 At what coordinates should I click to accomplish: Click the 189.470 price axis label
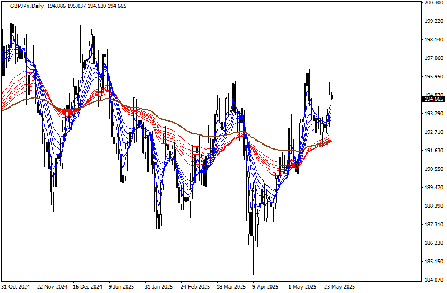[434, 188]
